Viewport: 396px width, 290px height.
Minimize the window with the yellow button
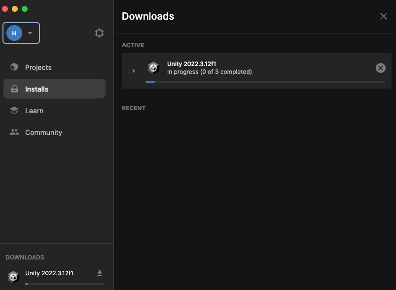coord(15,9)
